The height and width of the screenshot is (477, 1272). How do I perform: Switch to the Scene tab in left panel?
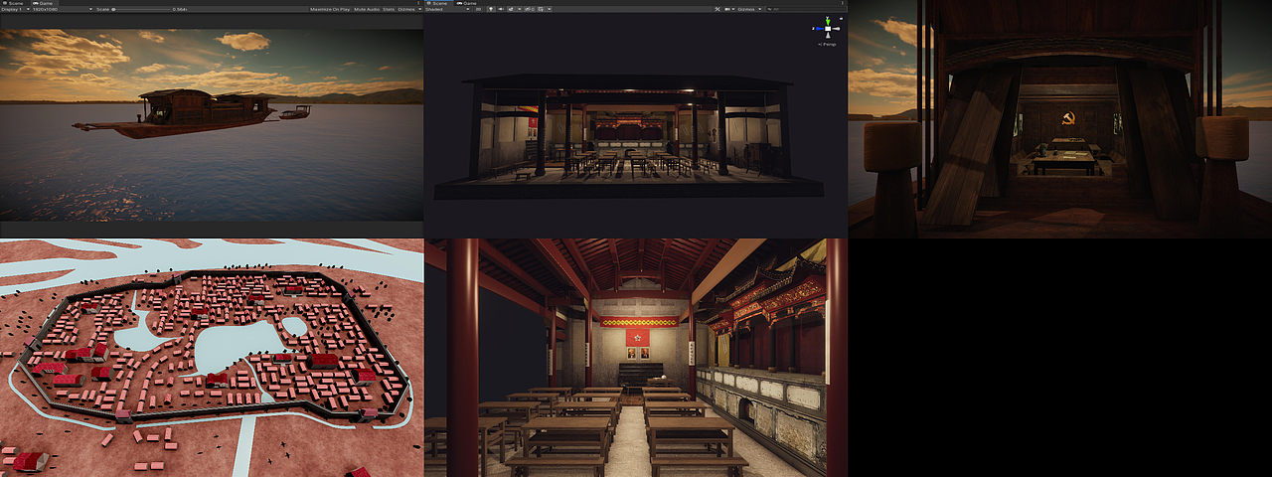(15, 3)
